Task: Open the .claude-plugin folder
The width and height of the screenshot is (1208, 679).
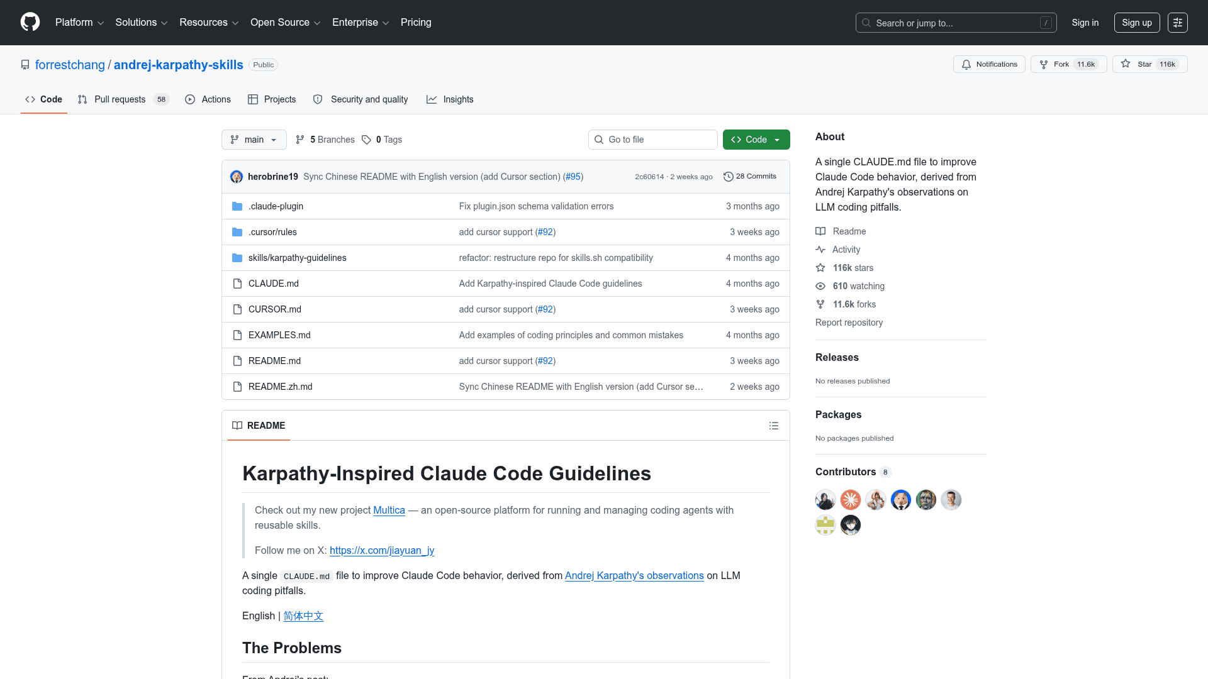Action: pyautogui.click(x=276, y=206)
